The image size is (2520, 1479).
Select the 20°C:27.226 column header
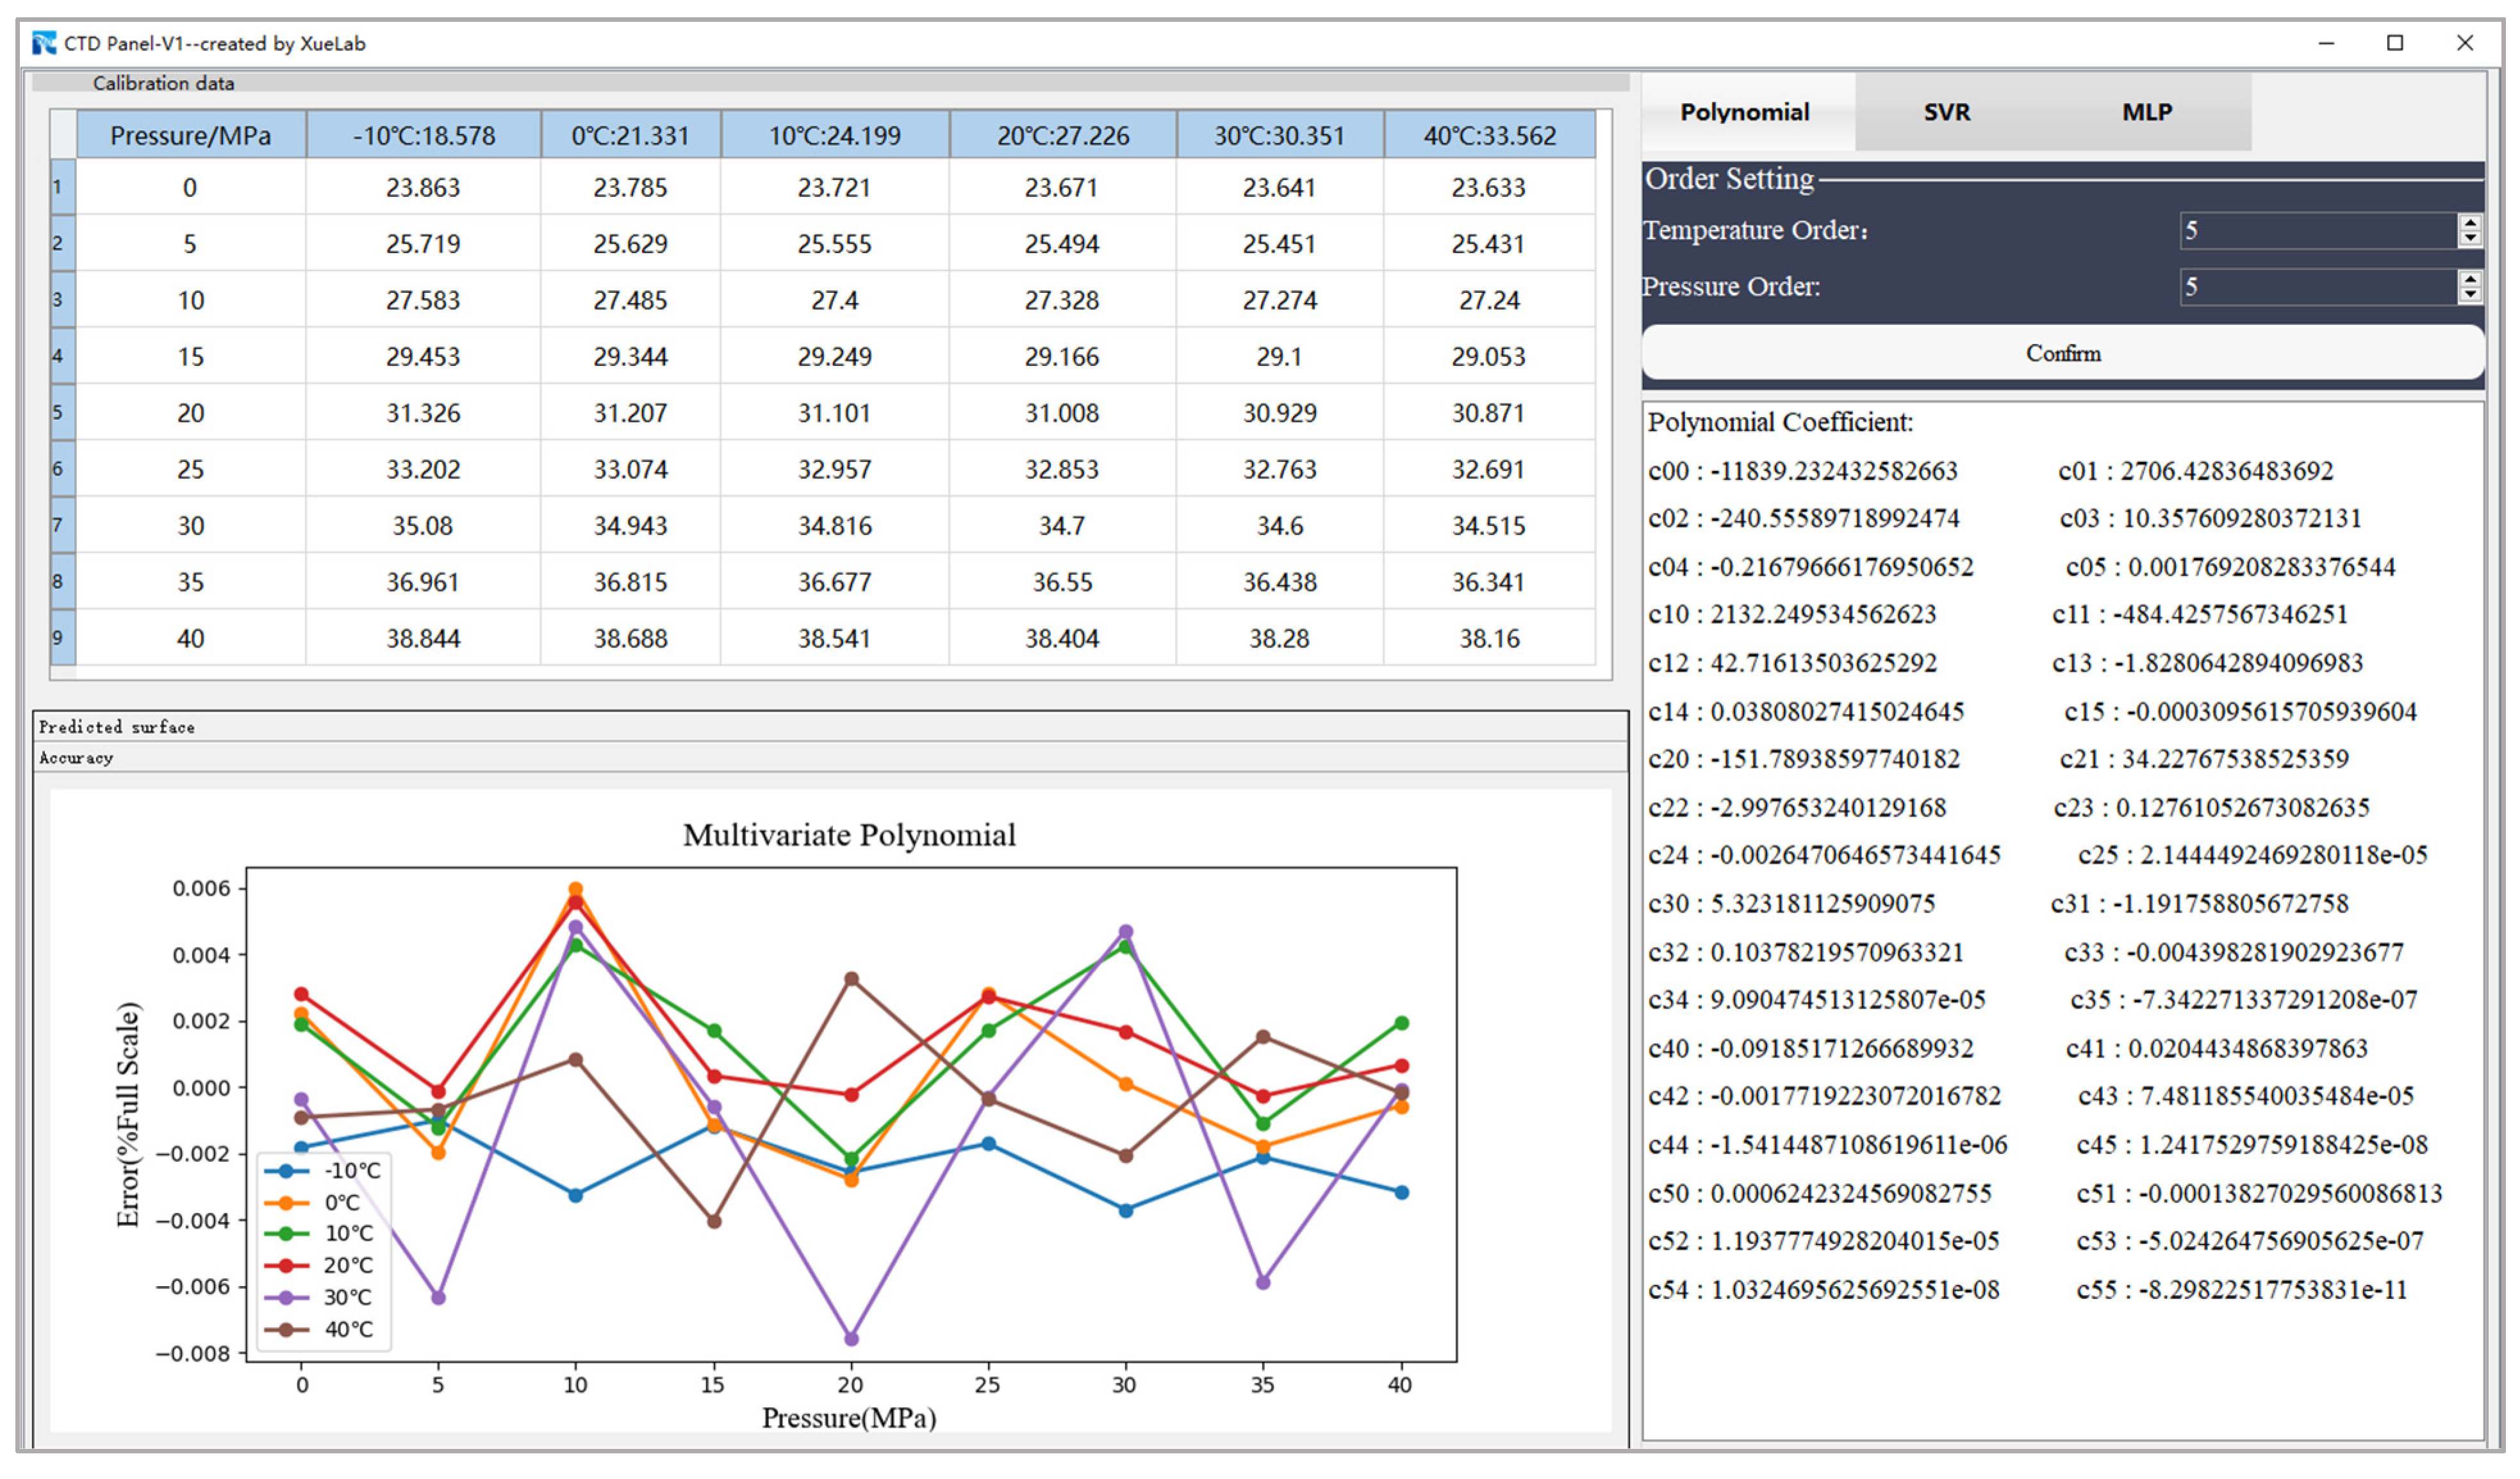click(x=1062, y=135)
